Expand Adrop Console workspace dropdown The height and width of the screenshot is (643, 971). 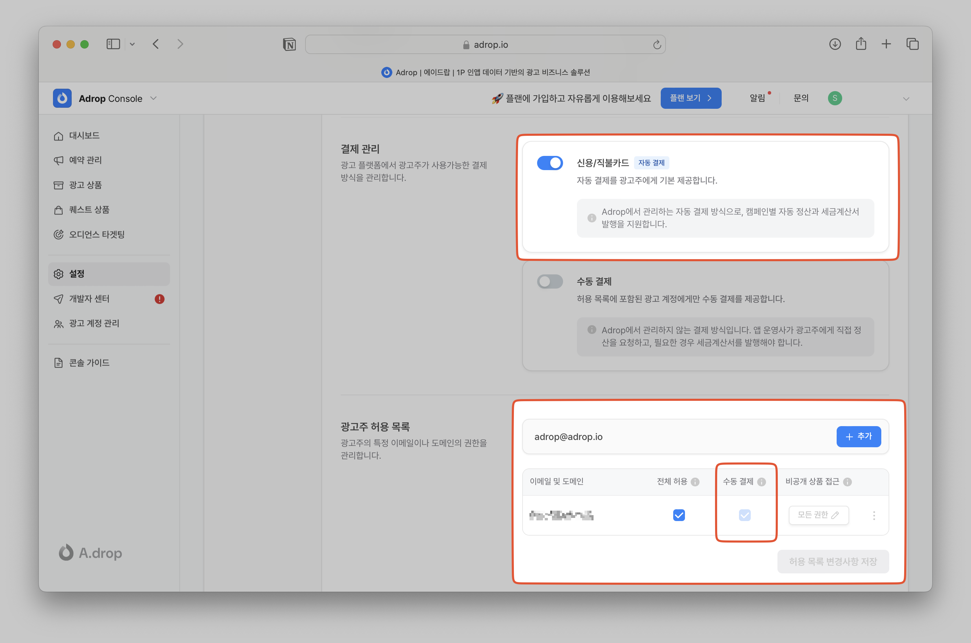click(x=153, y=98)
